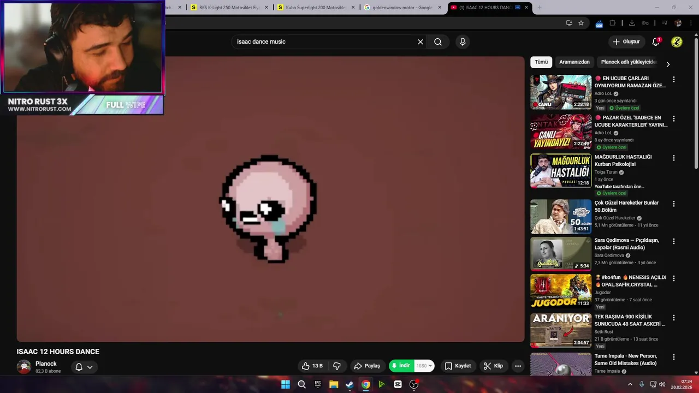Open the YouTube account avatar menu
Image resolution: width=699 pixels, height=393 pixels.
point(677,41)
